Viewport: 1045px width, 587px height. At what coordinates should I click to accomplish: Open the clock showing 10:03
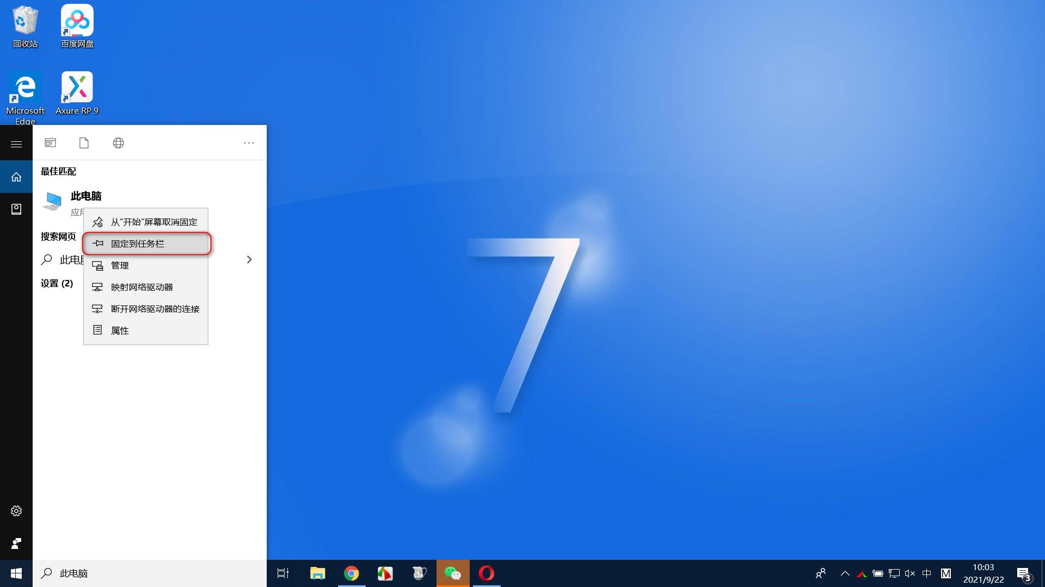point(983,573)
